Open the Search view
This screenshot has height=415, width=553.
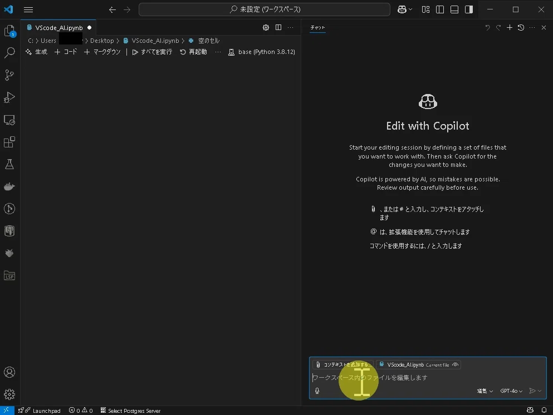(x=9, y=53)
